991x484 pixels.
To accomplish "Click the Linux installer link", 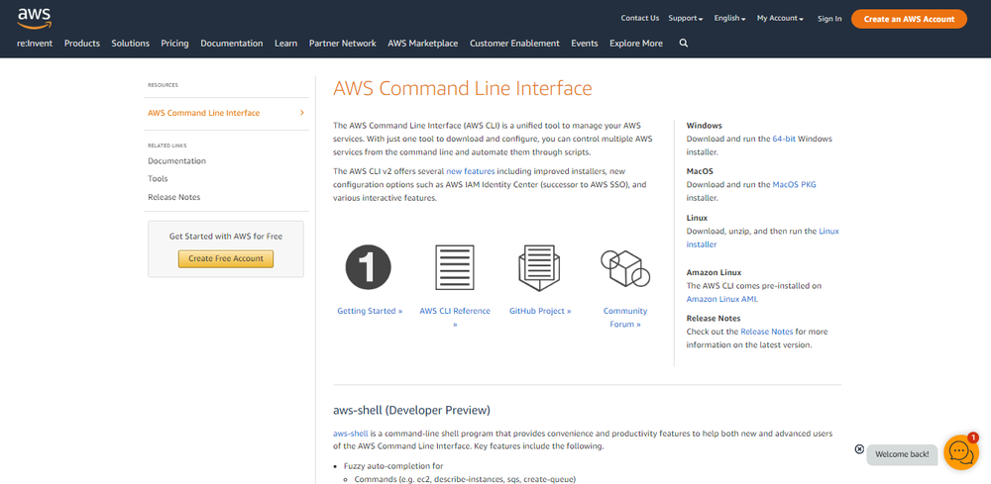I will pos(763,238).
